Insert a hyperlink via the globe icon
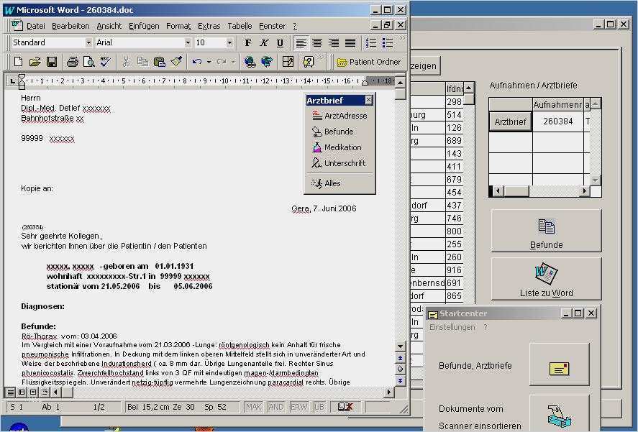 pyautogui.click(x=250, y=62)
